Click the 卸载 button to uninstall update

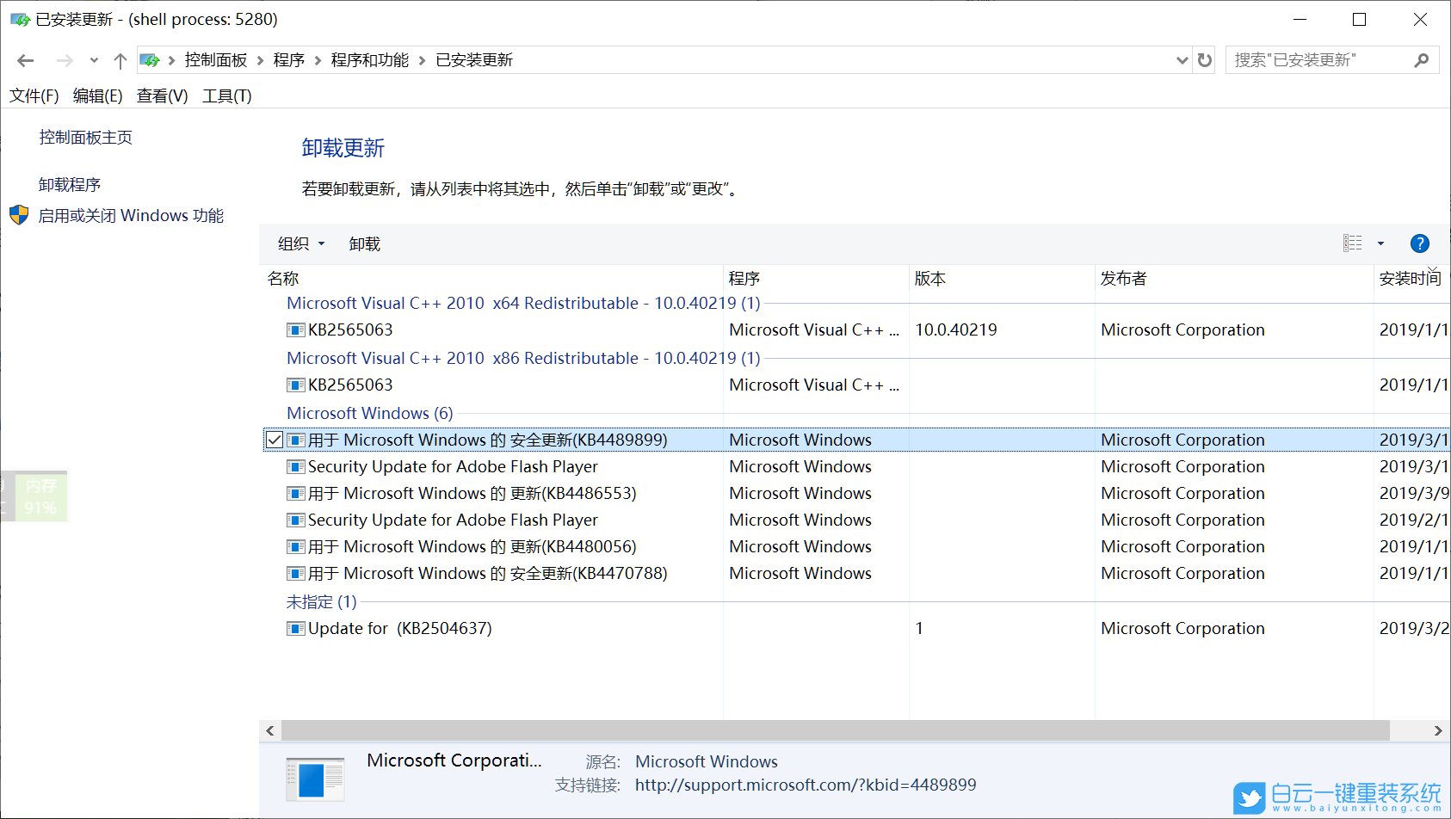(x=364, y=243)
